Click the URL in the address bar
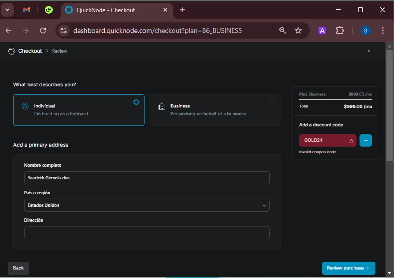Viewport: 394px width, 278px height. (158, 31)
